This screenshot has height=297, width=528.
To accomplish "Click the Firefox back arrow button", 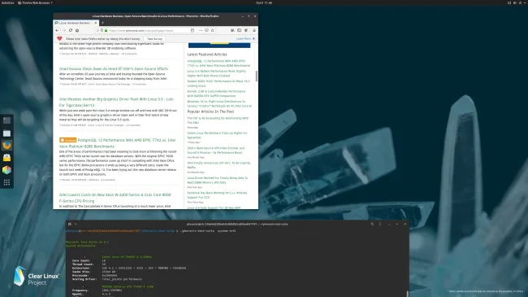I will point(57,30).
